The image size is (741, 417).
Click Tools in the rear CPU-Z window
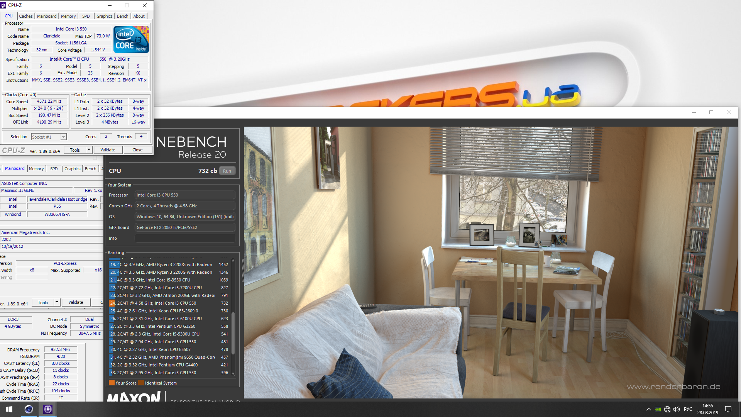point(43,302)
